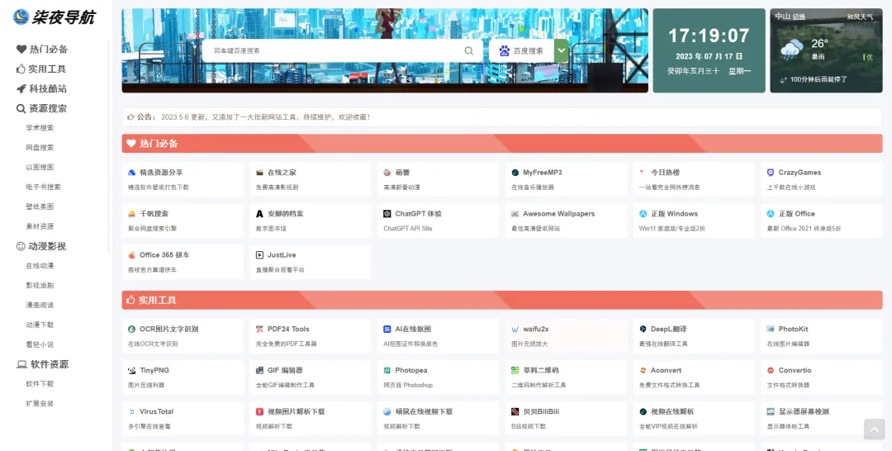Open 网盘搜索 sidebar subitem
This screenshot has height=451, width=892.
[40, 148]
